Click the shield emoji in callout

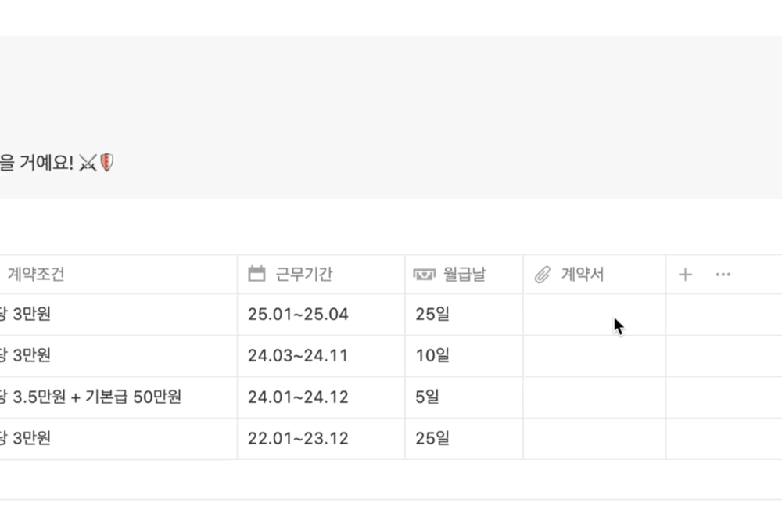pyautogui.click(x=106, y=163)
